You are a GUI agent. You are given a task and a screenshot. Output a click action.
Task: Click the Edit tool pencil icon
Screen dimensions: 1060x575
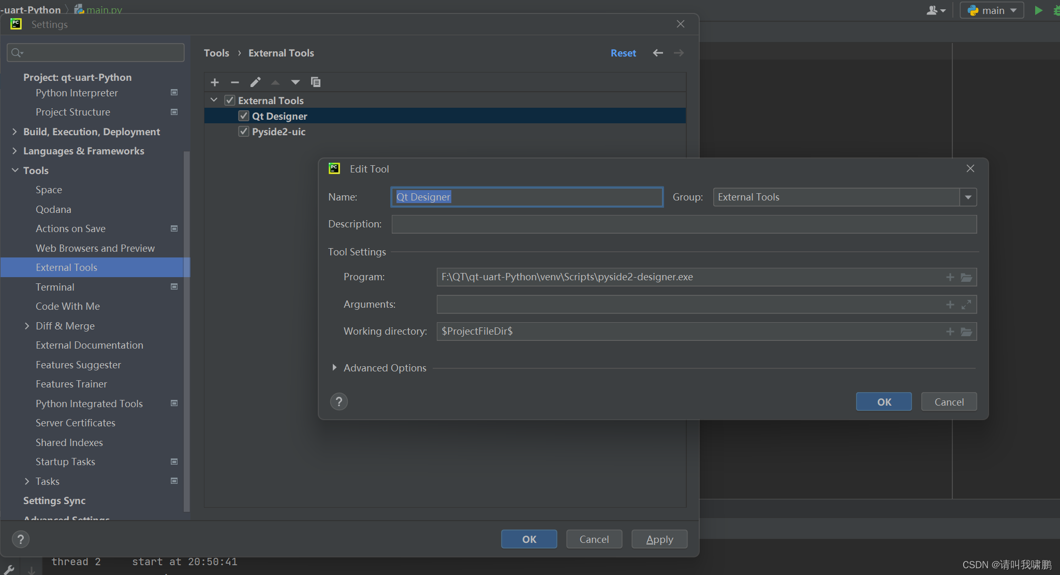(x=255, y=82)
